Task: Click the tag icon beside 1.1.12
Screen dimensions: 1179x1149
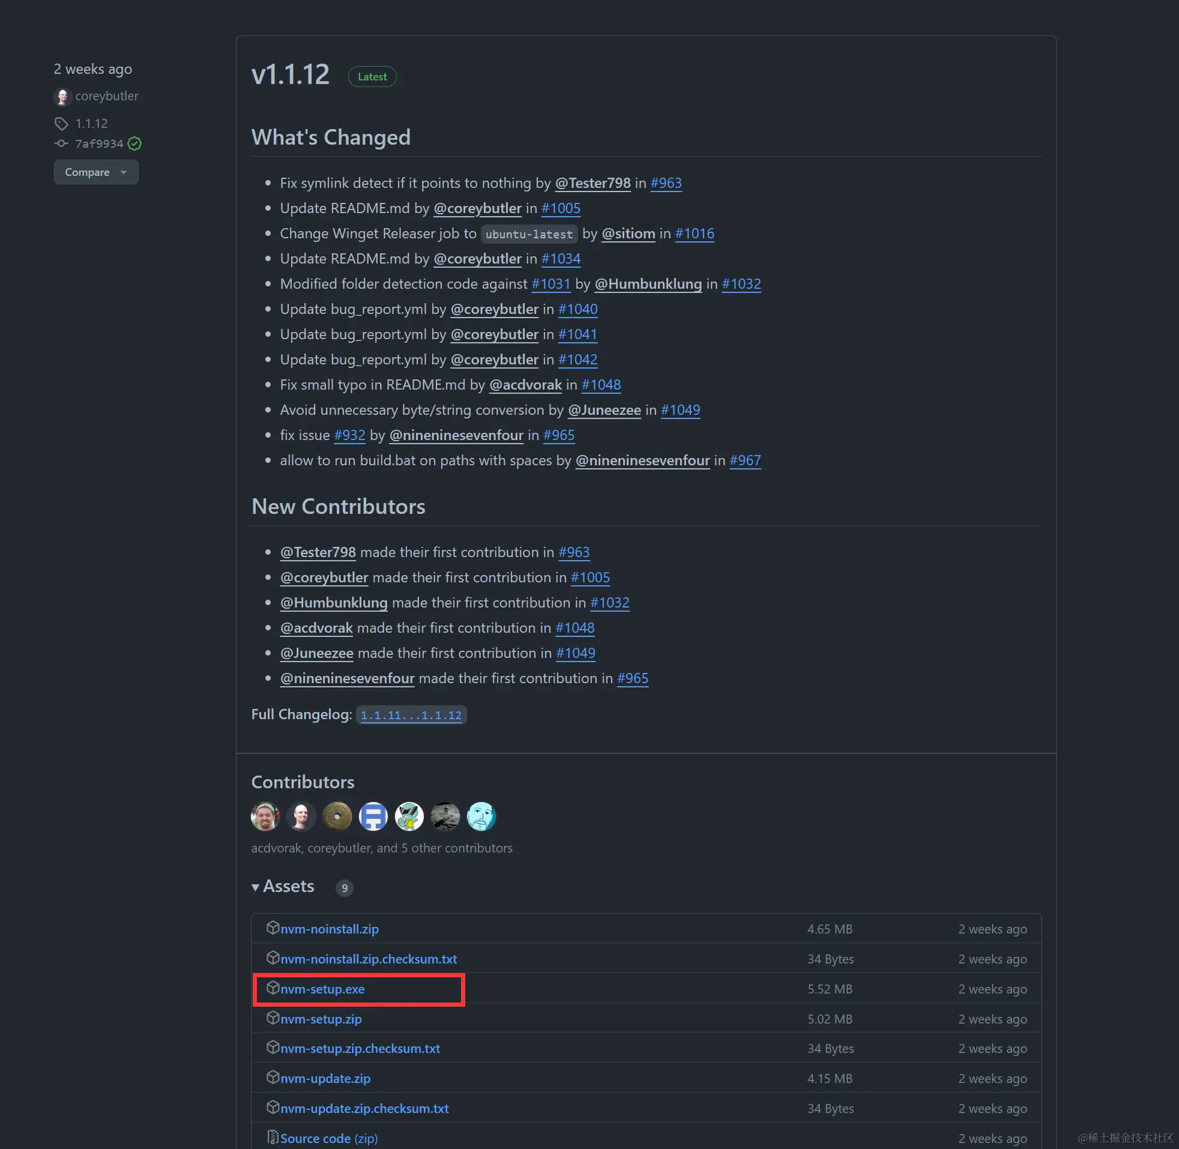Action: click(62, 124)
